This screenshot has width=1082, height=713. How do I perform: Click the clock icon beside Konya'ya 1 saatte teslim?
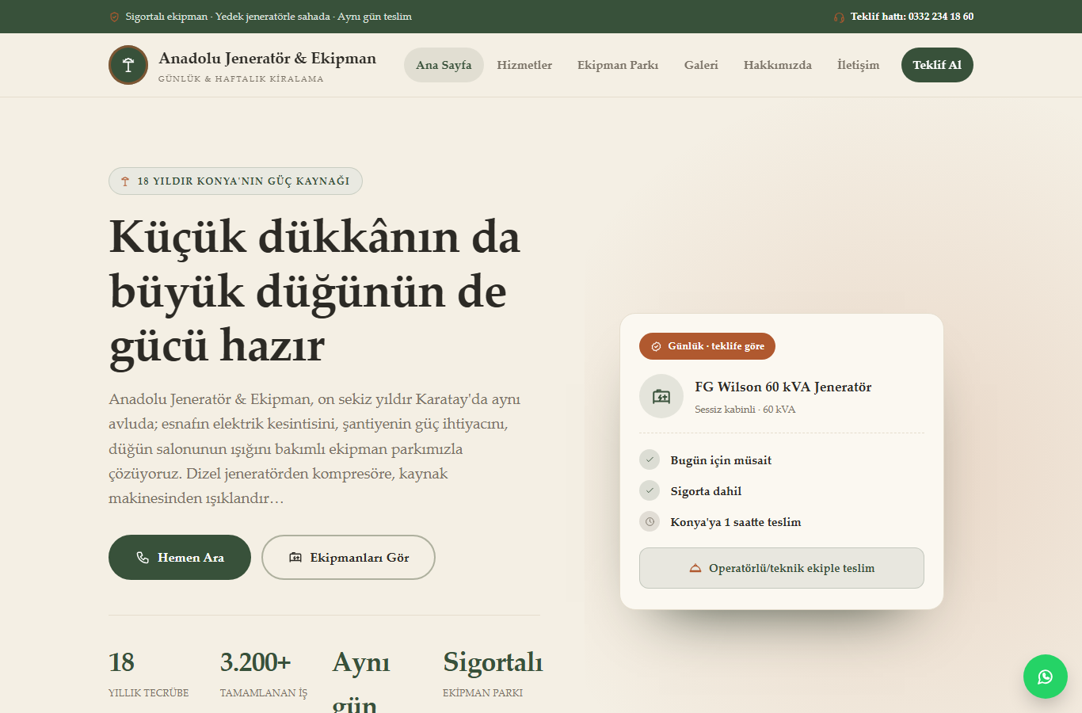[650, 521]
